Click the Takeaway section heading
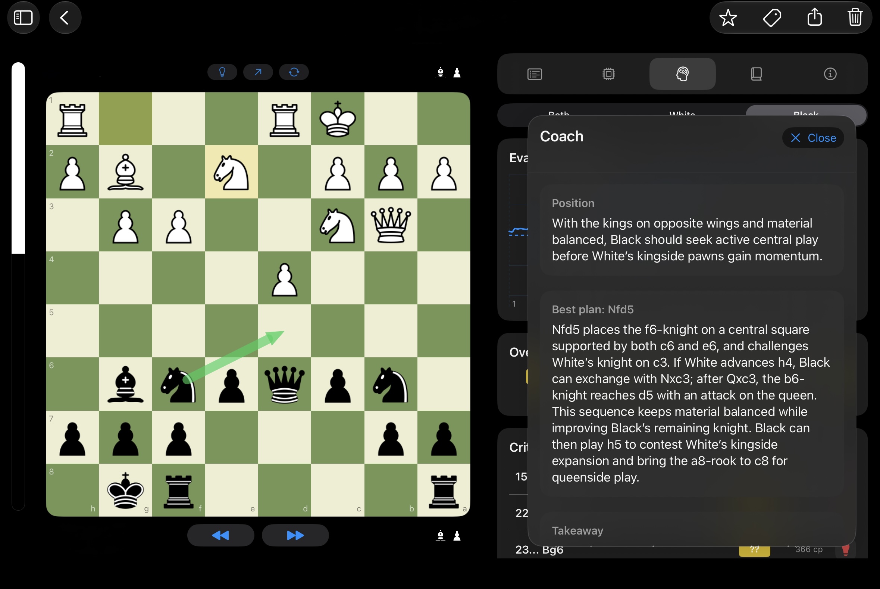 [x=577, y=530]
